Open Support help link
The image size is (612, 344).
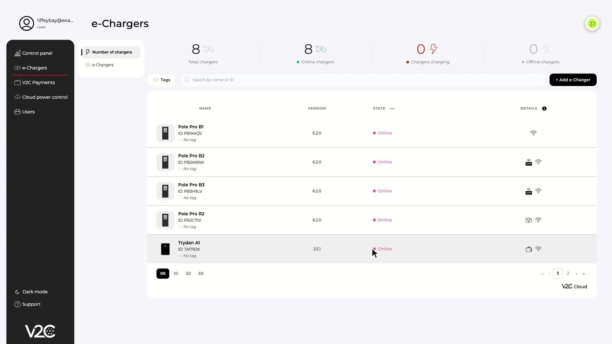coord(27,304)
